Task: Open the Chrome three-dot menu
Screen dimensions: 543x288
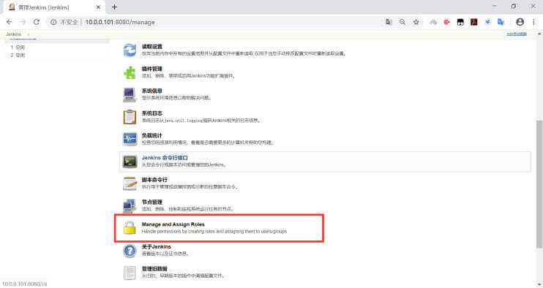Action: tap(533, 22)
